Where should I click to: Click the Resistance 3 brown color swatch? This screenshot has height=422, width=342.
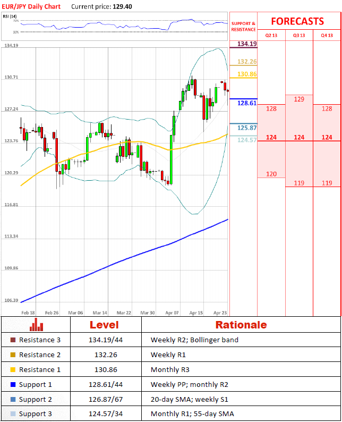click(13, 340)
